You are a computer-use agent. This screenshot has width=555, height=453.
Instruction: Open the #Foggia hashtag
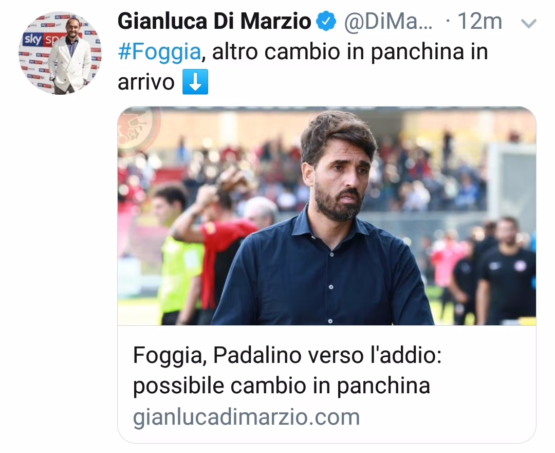tap(159, 52)
